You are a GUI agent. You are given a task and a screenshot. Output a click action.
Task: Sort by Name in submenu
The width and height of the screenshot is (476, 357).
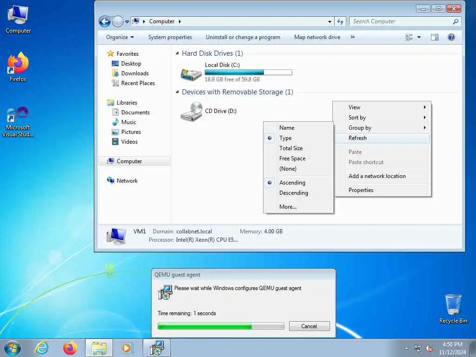pos(298,127)
